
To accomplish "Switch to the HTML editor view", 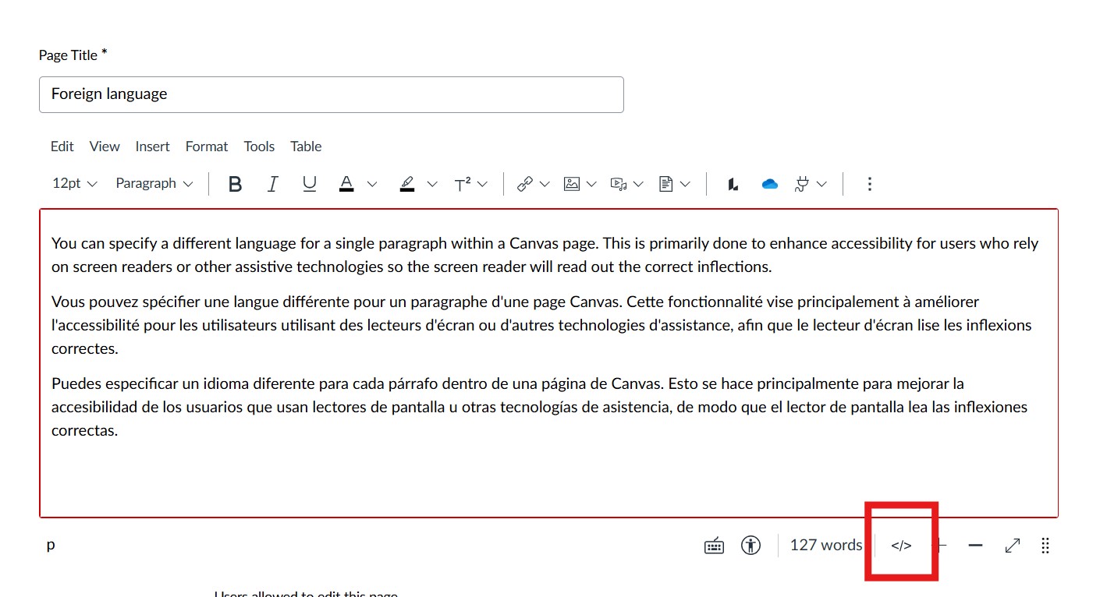I will 901,545.
